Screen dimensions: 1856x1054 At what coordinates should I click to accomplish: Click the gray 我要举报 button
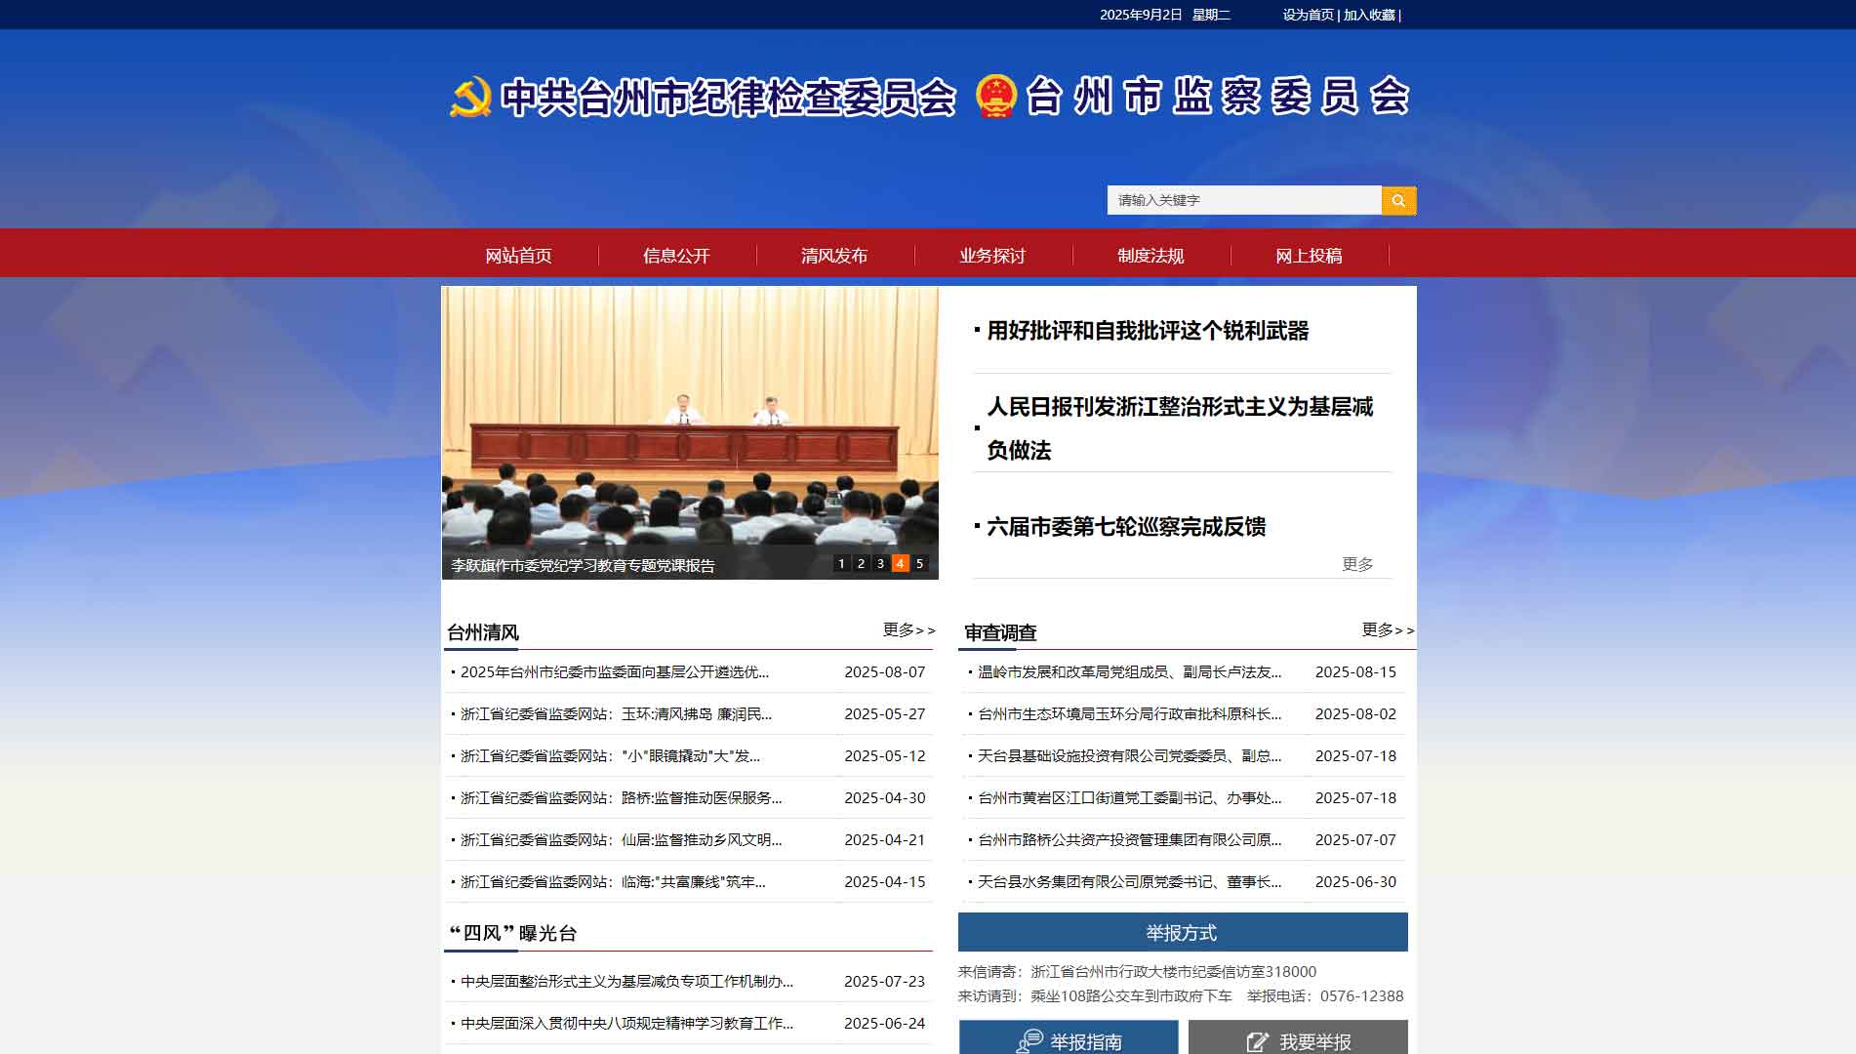[1298, 1037]
